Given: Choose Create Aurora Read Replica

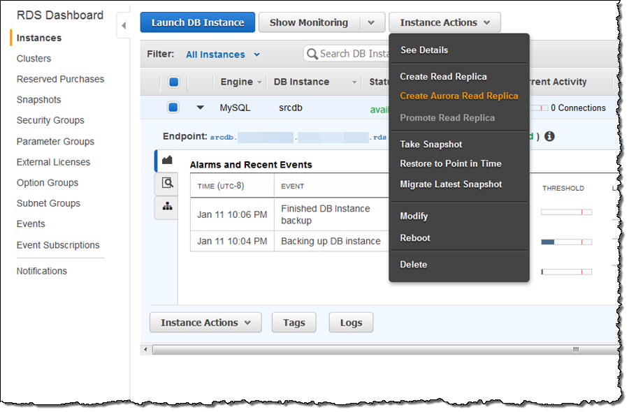Looking at the screenshot, I should (x=458, y=96).
